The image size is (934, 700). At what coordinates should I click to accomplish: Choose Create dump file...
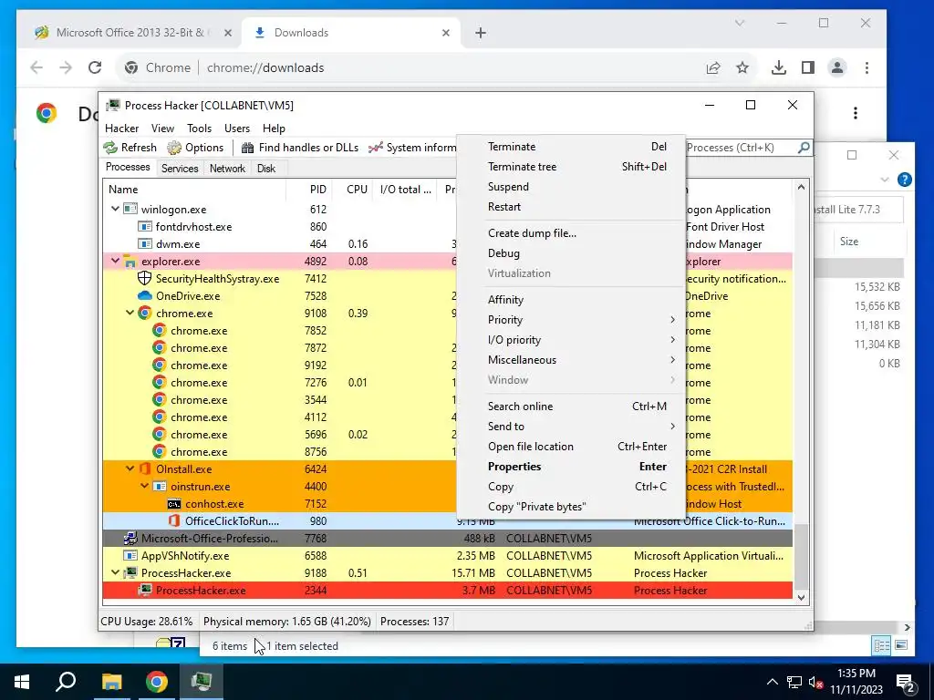tap(572, 233)
